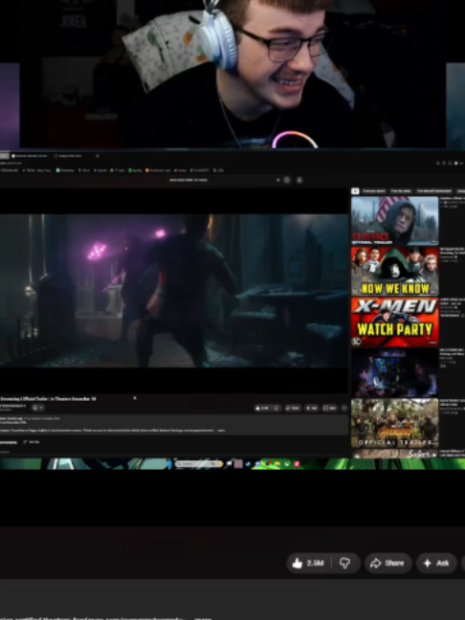This screenshot has width=465, height=620.
Task: Click the microphone voice search icon
Action: pyautogui.click(x=299, y=180)
